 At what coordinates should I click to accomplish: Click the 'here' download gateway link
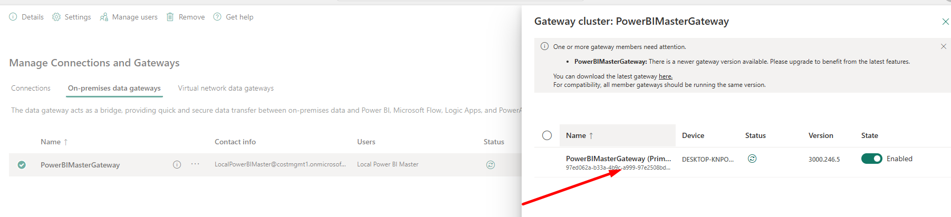pyautogui.click(x=666, y=76)
